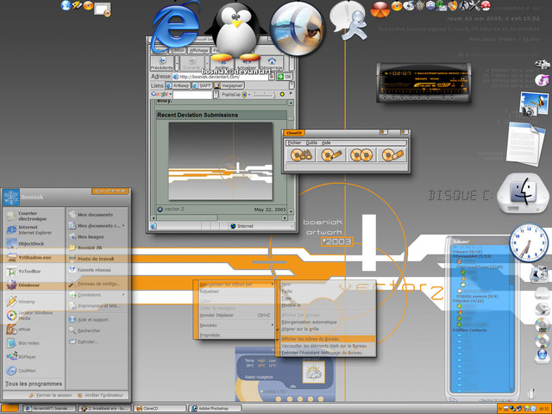The image size is (552, 414).
Task: Click the Démarrage home icon in Internet Explorer
Action: 272,63
